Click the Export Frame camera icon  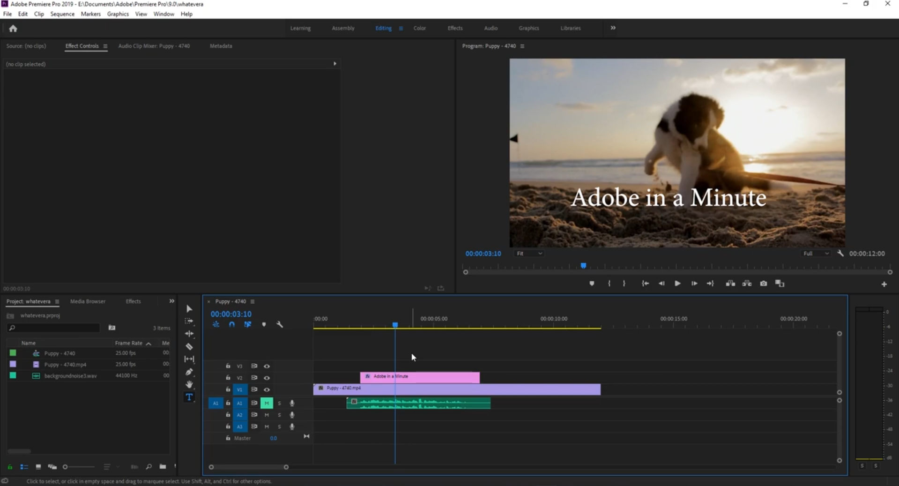coord(763,284)
